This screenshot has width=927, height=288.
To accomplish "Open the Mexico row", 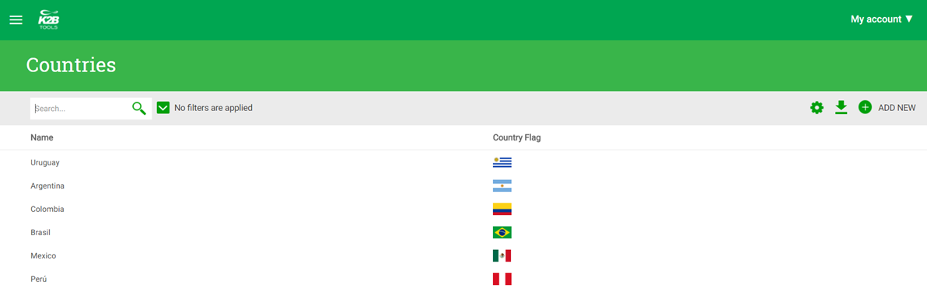I will [43, 255].
